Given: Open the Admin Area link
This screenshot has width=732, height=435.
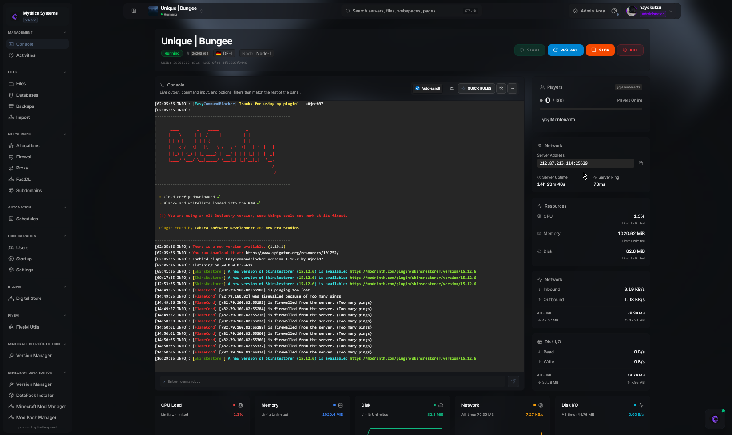Looking at the screenshot, I should point(589,11).
